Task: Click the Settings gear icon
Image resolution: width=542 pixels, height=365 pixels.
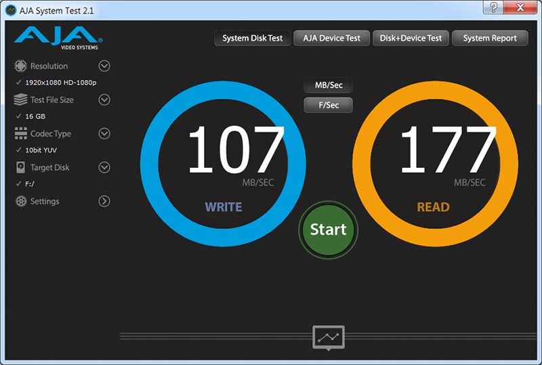Action: coord(21,201)
